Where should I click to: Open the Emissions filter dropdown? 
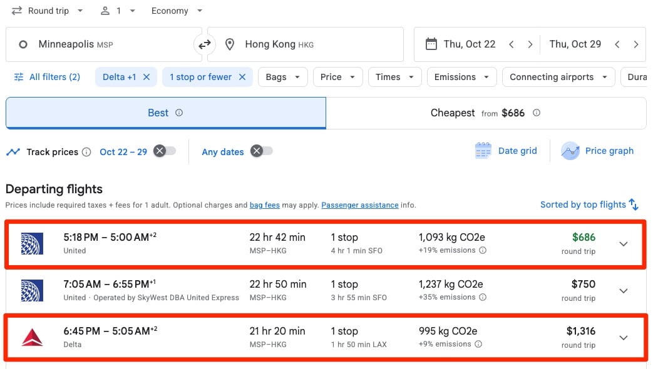point(462,77)
